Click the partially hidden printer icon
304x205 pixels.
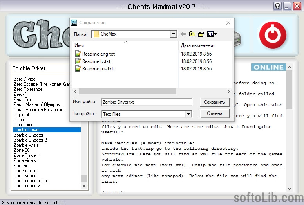coord(237,40)
